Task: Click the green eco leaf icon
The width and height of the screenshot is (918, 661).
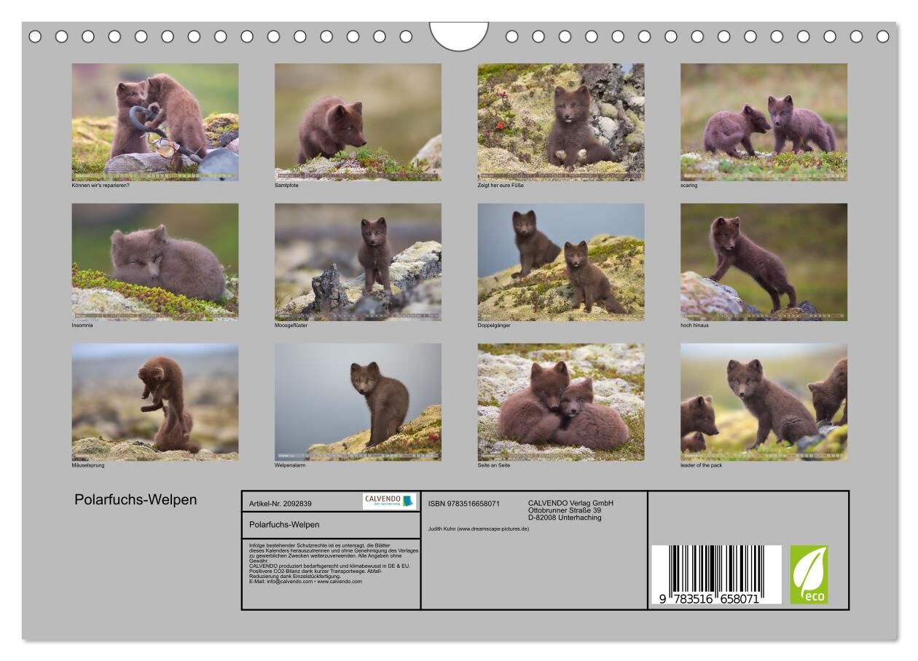Action: [809, 574]
